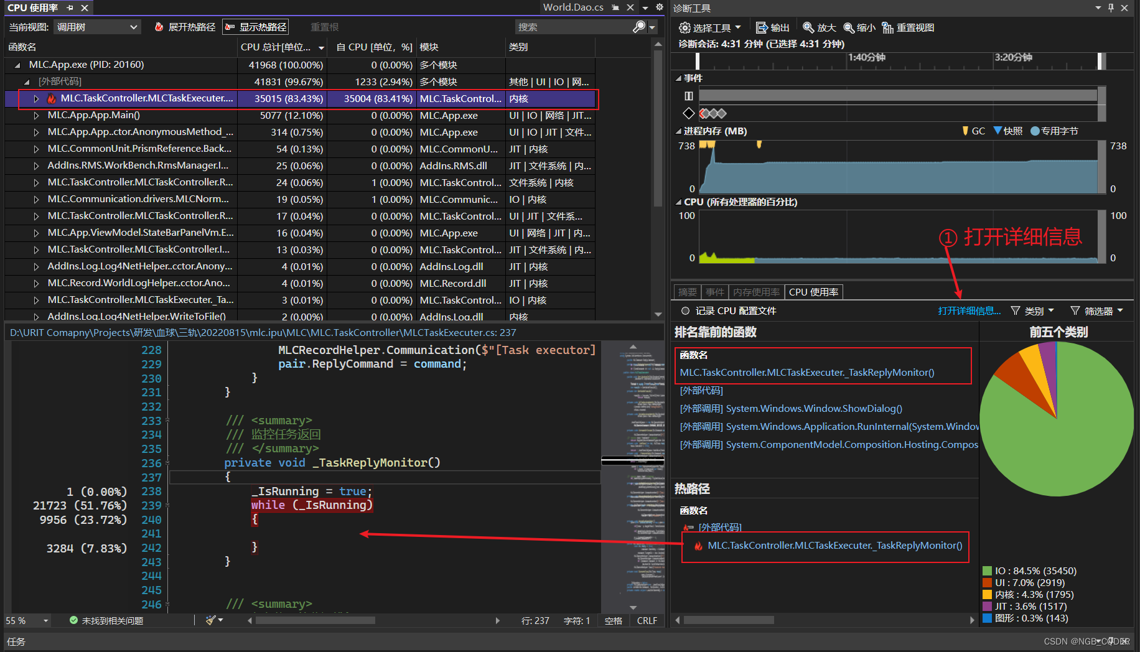Click the Output icon in Diagnostic Tools
Image resolution: width=1140 pixels, height=652 pixels.
[x=762, y=28]
